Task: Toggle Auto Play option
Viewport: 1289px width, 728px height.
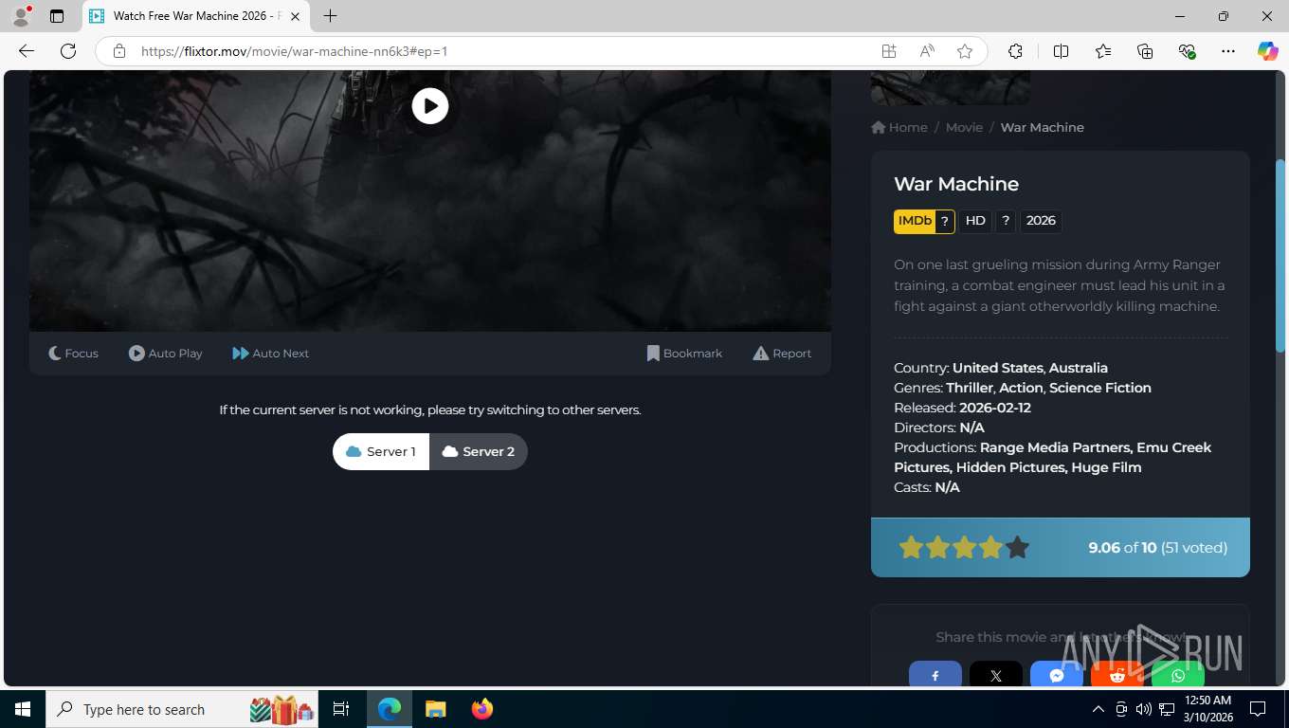Action: 166,354
